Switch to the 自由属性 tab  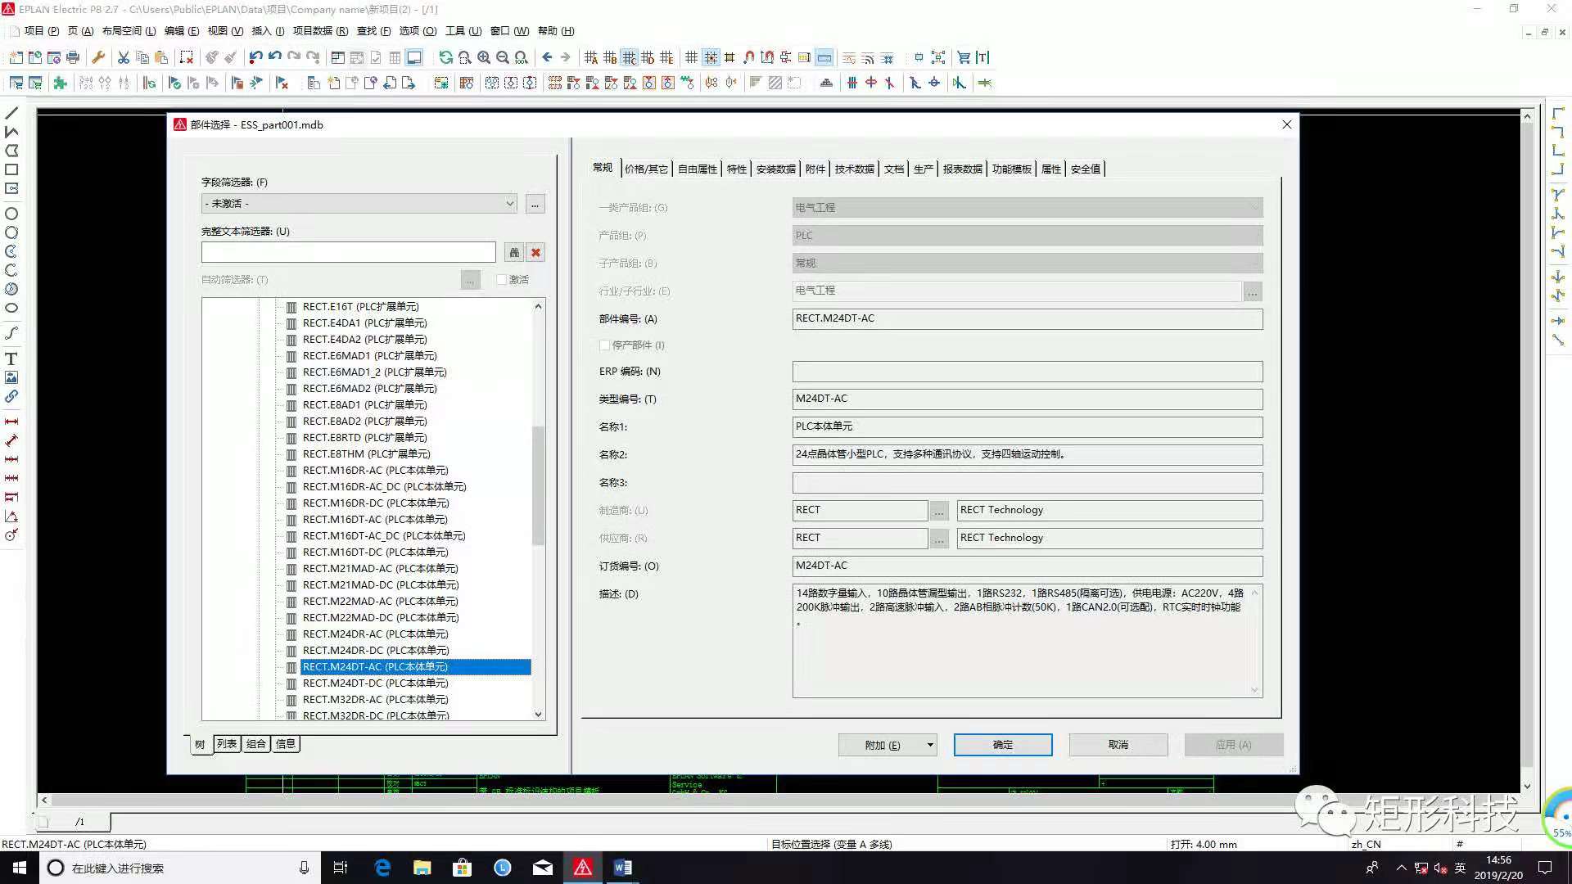(x=697, y=169)
